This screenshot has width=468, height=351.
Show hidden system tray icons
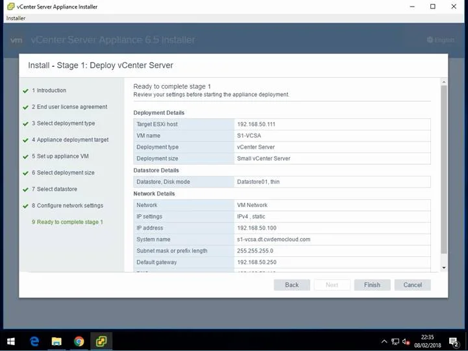pyautogui.click(x=384, y=341)
